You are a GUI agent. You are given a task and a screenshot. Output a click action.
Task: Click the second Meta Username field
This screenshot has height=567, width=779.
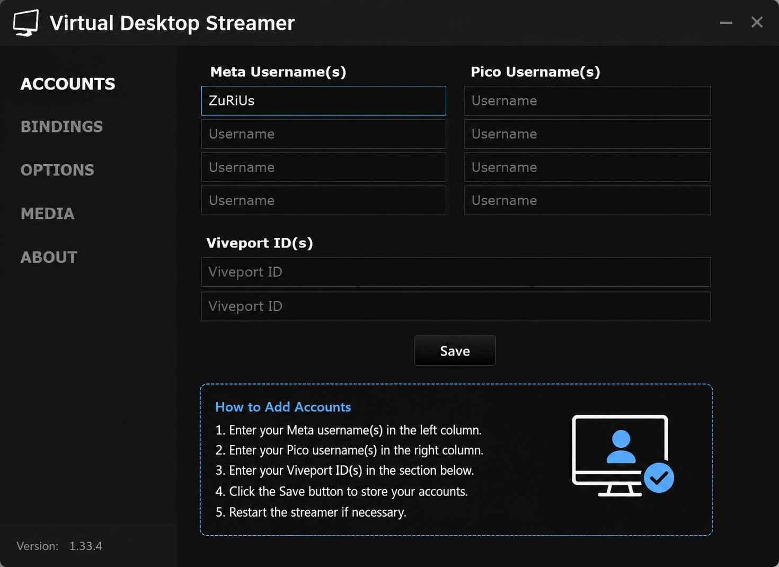323,134
